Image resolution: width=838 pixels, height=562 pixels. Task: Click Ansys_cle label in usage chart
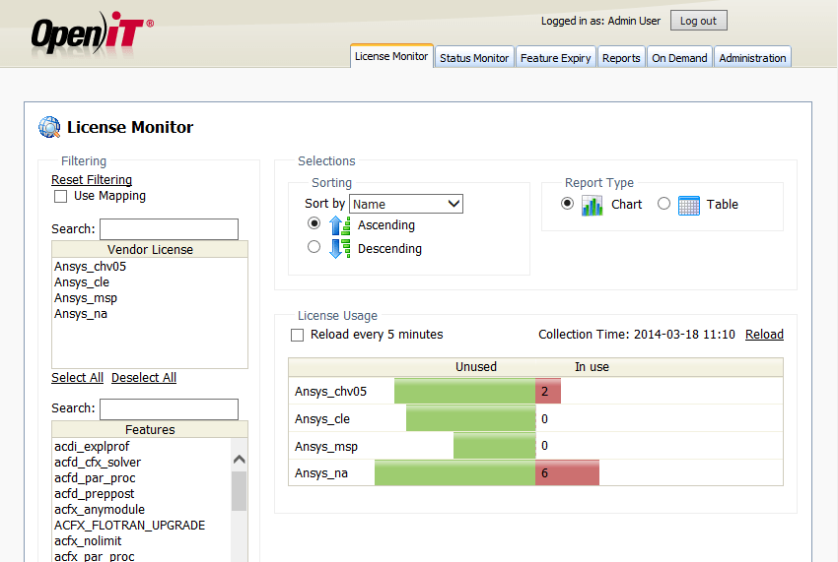click(322, 419)
